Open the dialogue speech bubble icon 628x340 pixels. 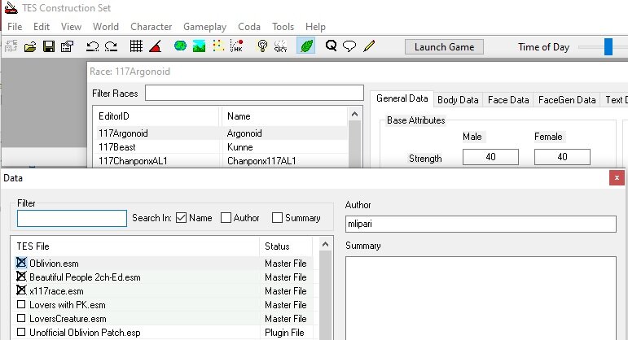pos(349,46)
